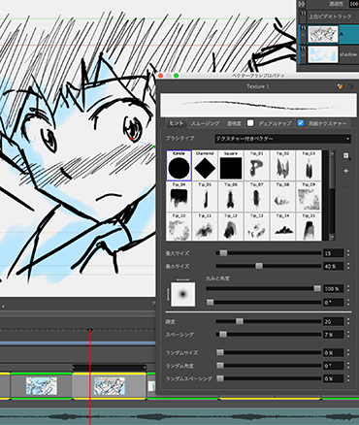Use brush tip Tip_11
Image resolution: width=359 pixels, height=425 pixels.
(x=205, y=226)
